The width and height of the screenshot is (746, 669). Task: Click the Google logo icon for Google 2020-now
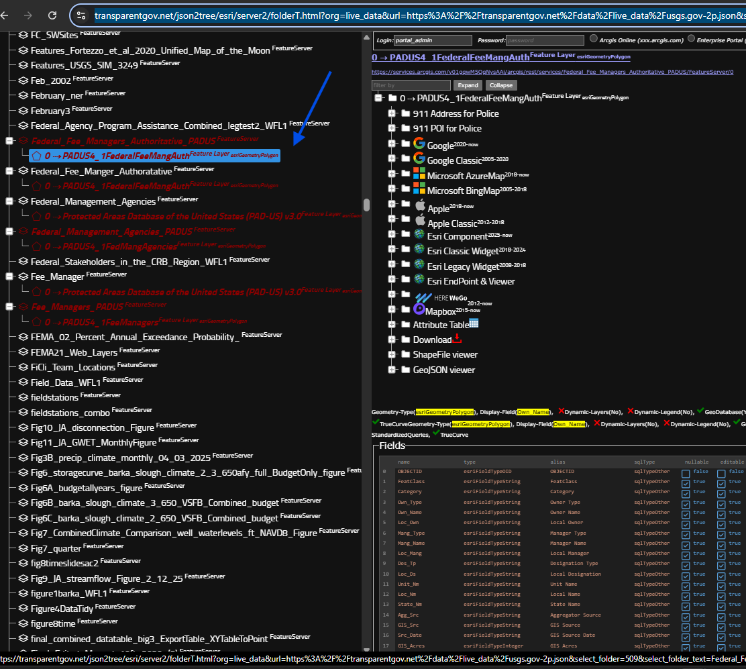click(x=419, y=143)
